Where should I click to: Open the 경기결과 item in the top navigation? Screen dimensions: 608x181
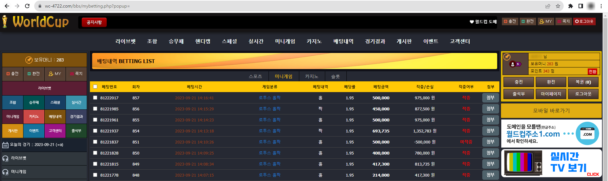pyautogui.click(x=375, y=41)
